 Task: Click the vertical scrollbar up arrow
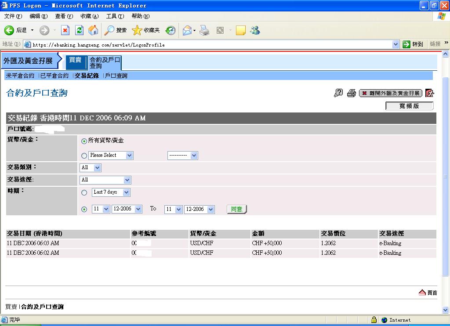coord(446,54)
